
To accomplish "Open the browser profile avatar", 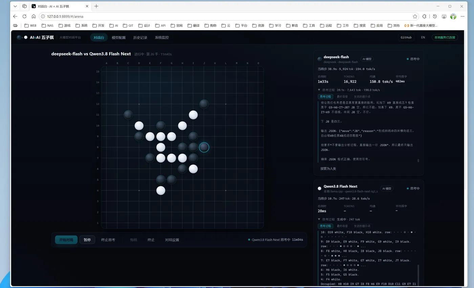I will point(453,16).
